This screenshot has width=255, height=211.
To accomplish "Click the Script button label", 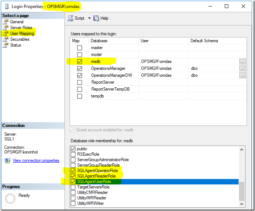I will tap(79, 18).
